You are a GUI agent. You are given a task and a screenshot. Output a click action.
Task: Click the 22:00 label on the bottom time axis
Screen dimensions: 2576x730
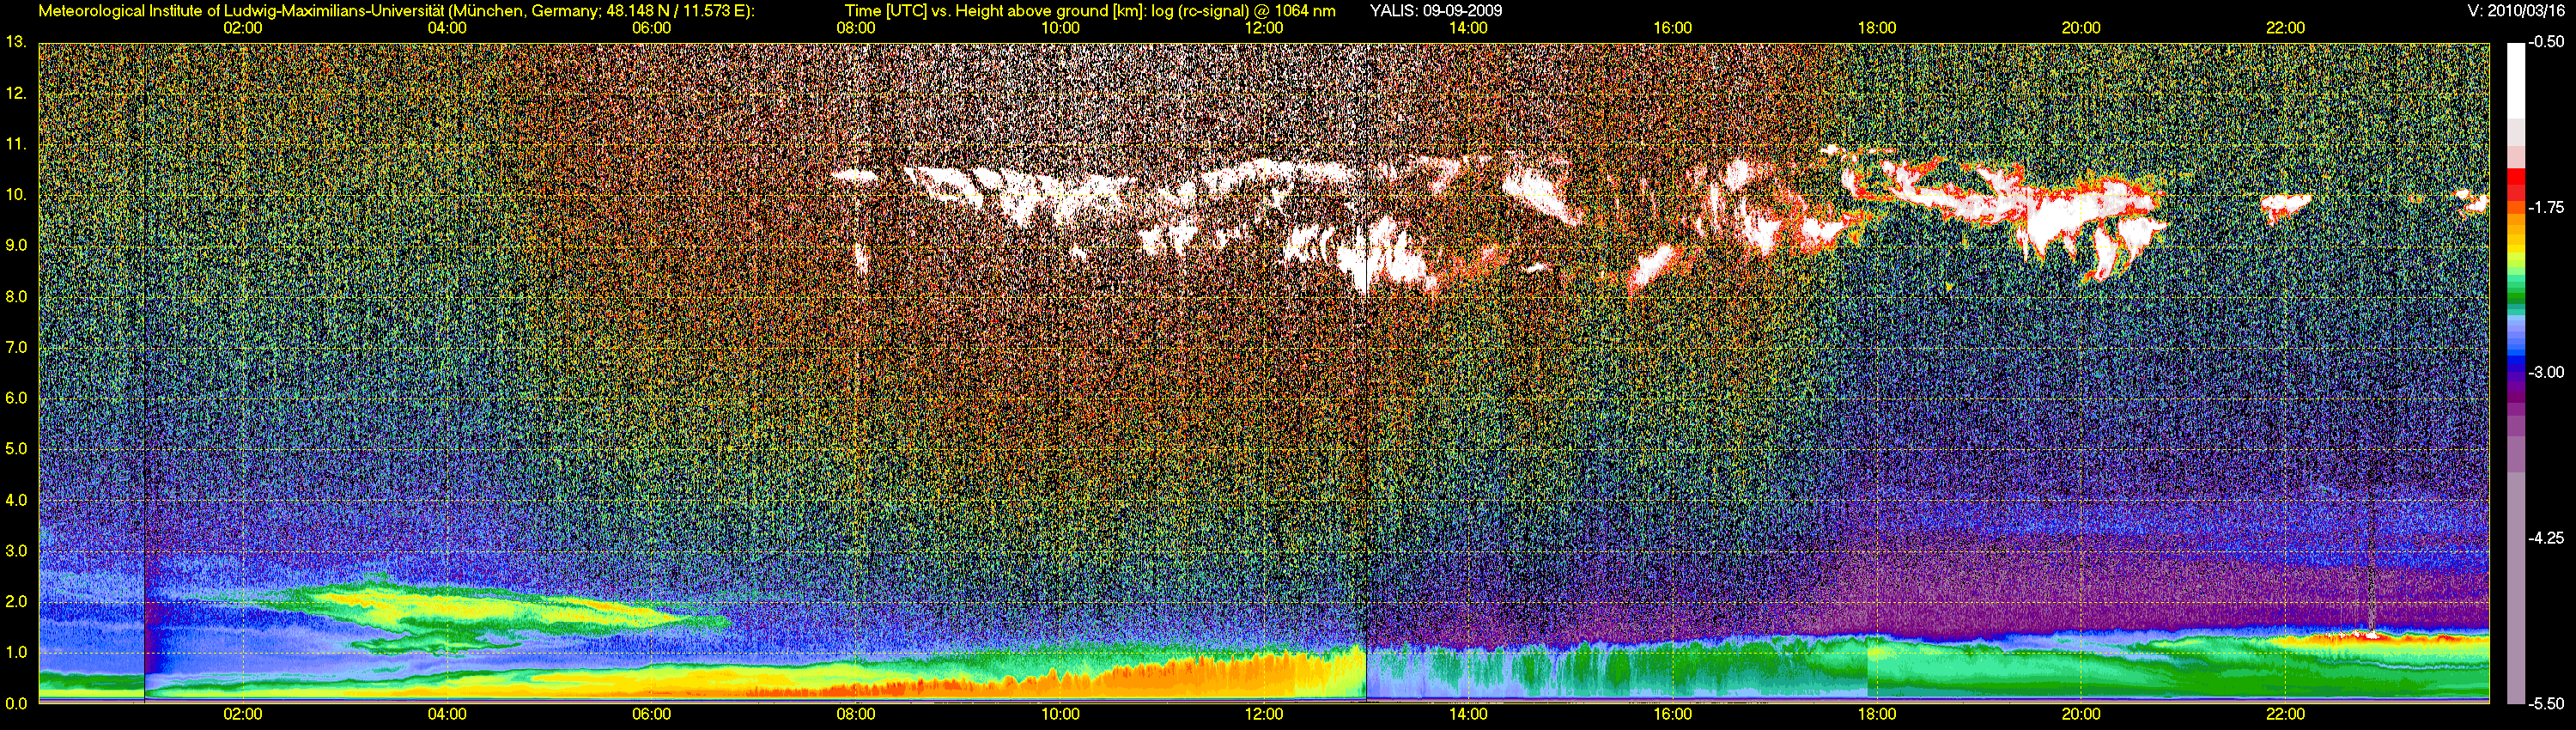click(x=2285, y=714)
